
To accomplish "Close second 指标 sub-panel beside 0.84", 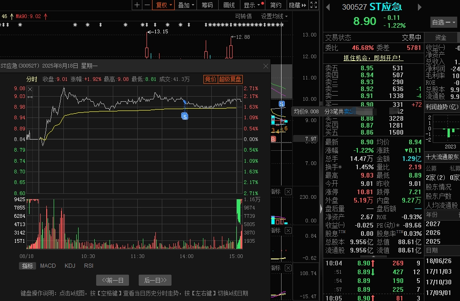I will pyautogui.click(x=288, y=231).
